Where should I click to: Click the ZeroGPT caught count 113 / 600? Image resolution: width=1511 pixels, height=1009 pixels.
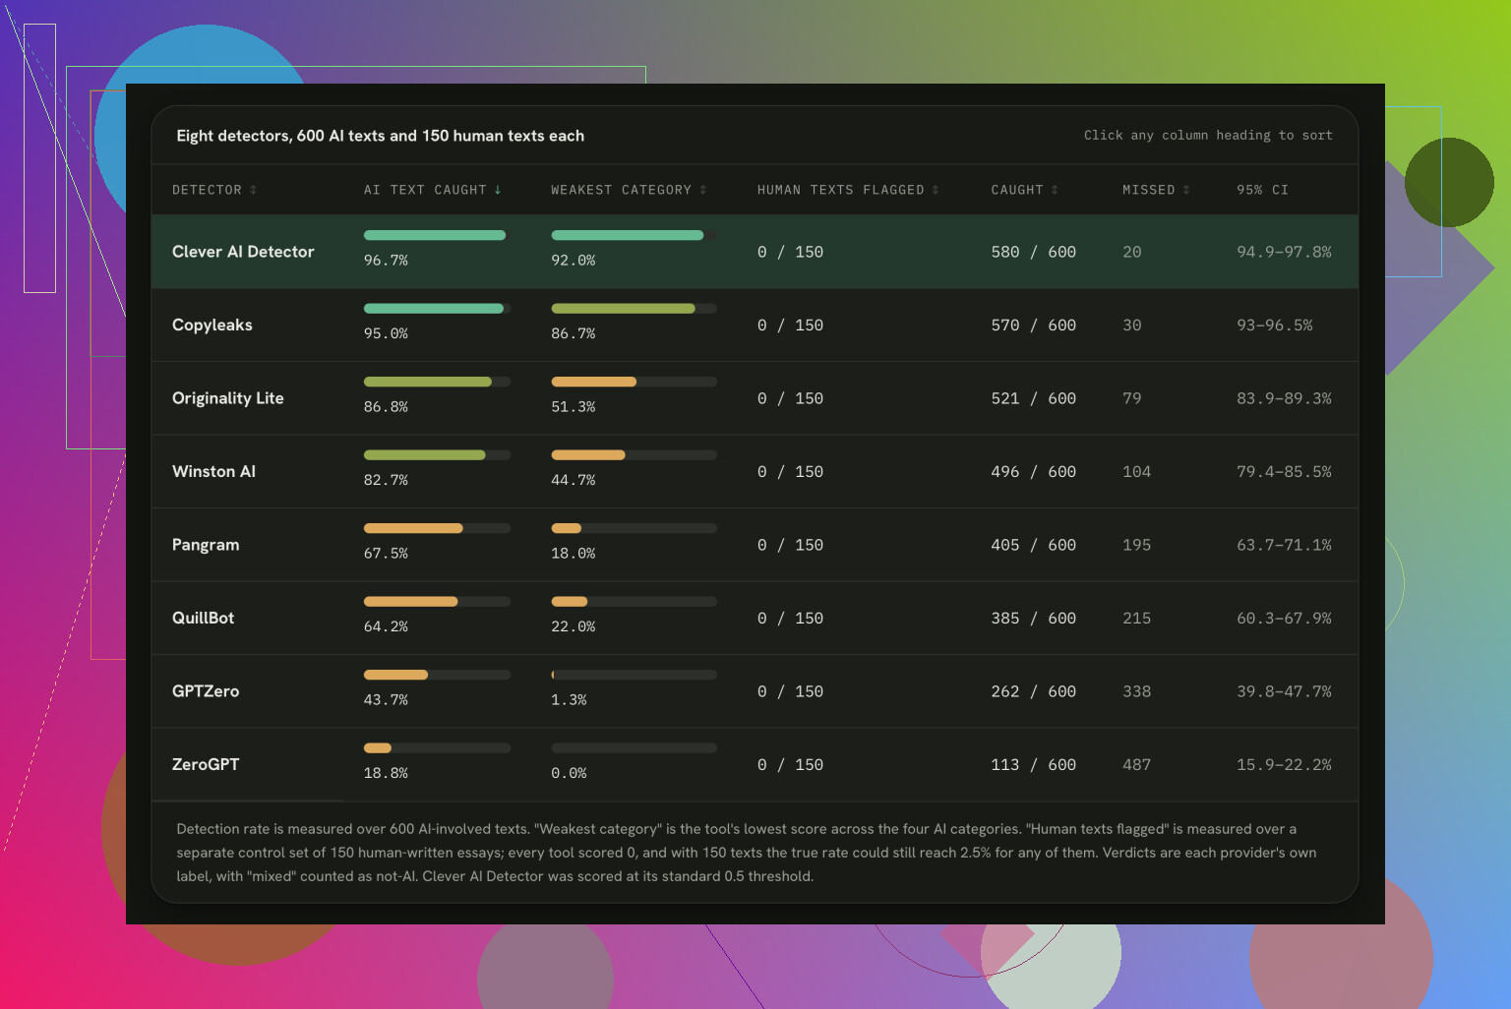click(1033, 765)
